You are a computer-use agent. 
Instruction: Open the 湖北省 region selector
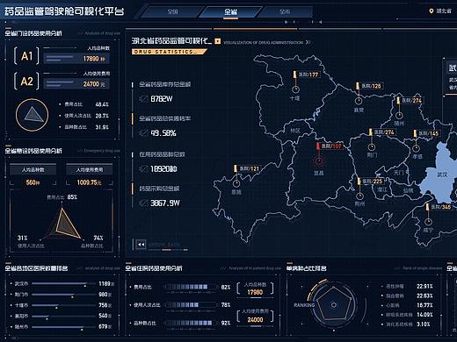444,11
